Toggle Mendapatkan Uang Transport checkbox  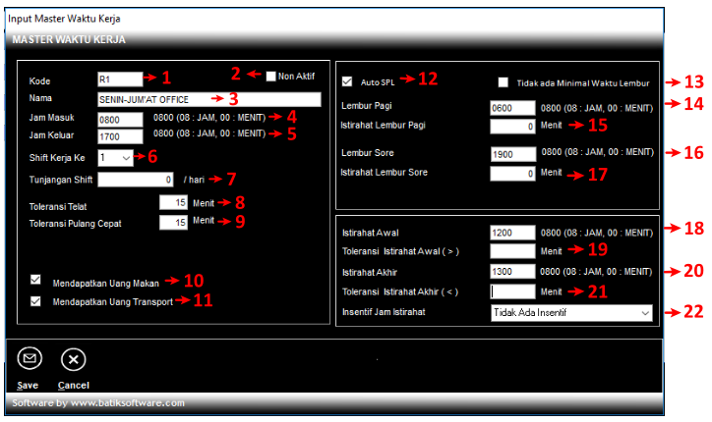[x=36, y=301]
